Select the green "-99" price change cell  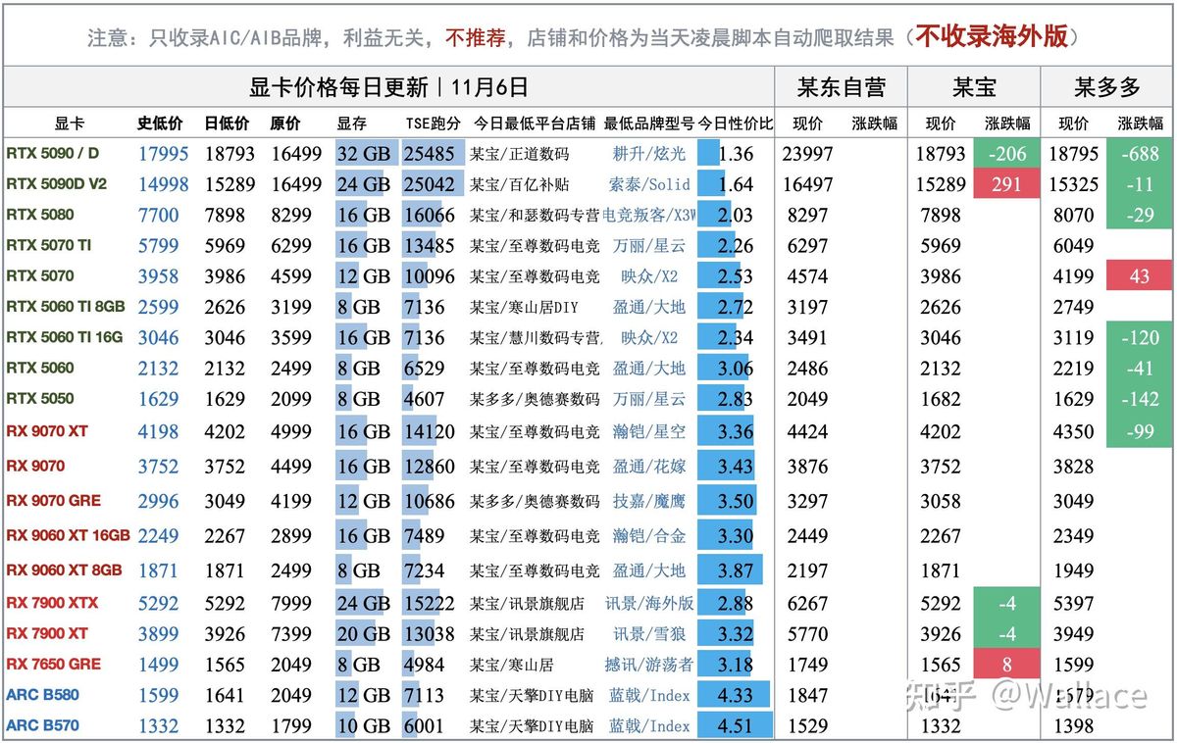point(1139,431)
